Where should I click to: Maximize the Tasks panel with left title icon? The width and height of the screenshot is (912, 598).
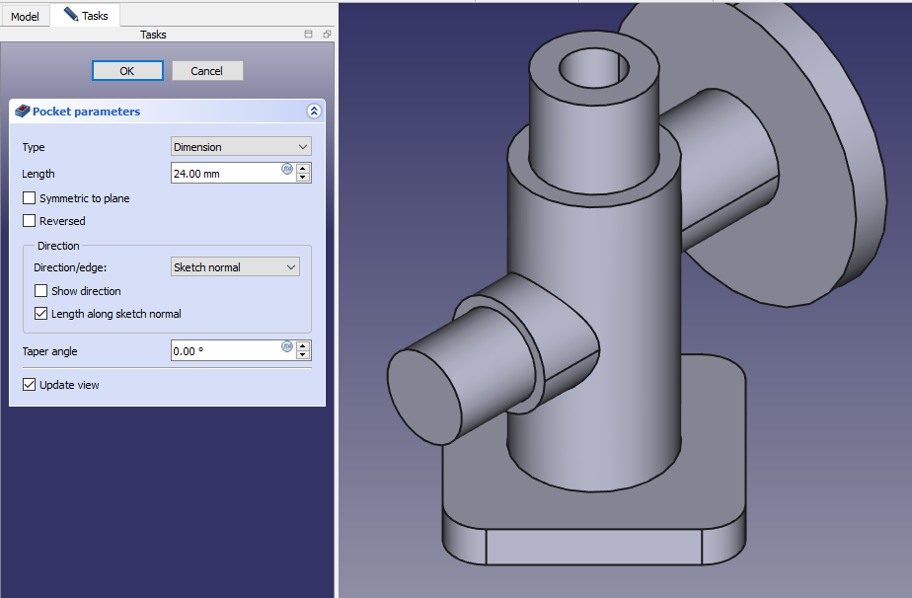click(308, 35)
